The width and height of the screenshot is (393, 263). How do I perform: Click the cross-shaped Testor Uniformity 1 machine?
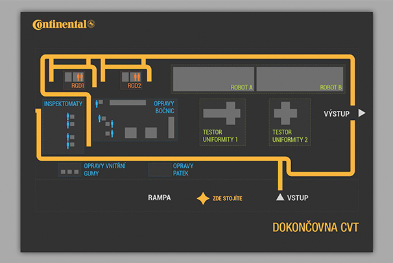222,113
